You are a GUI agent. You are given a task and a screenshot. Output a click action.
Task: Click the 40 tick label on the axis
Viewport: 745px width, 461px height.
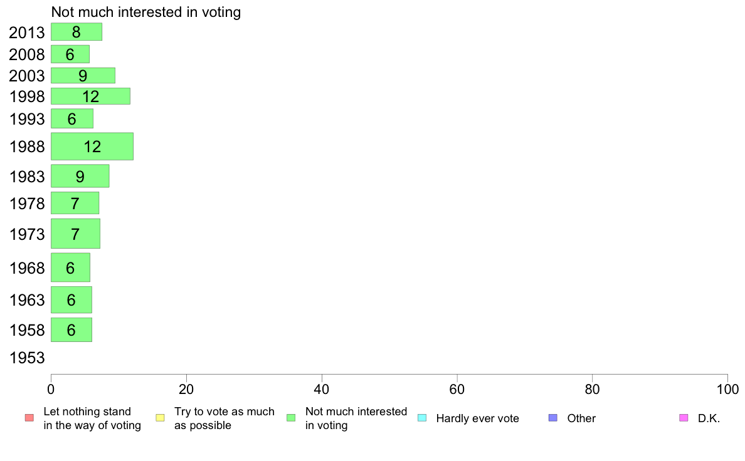click(322, 390)
